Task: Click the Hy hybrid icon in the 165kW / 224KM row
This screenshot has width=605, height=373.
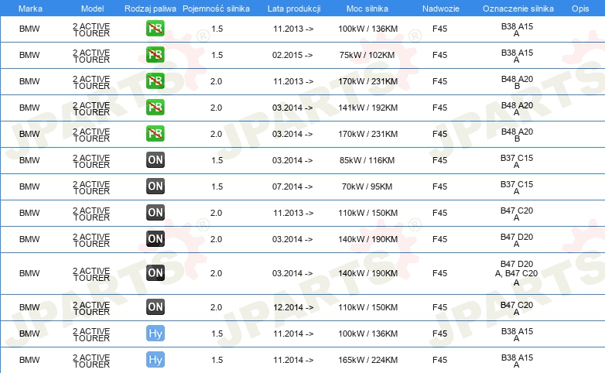Action: pos(156,360)
